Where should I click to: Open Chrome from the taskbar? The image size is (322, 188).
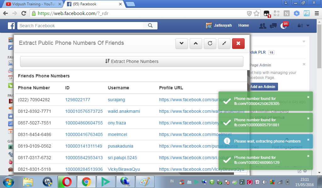(x=86, y=182)
